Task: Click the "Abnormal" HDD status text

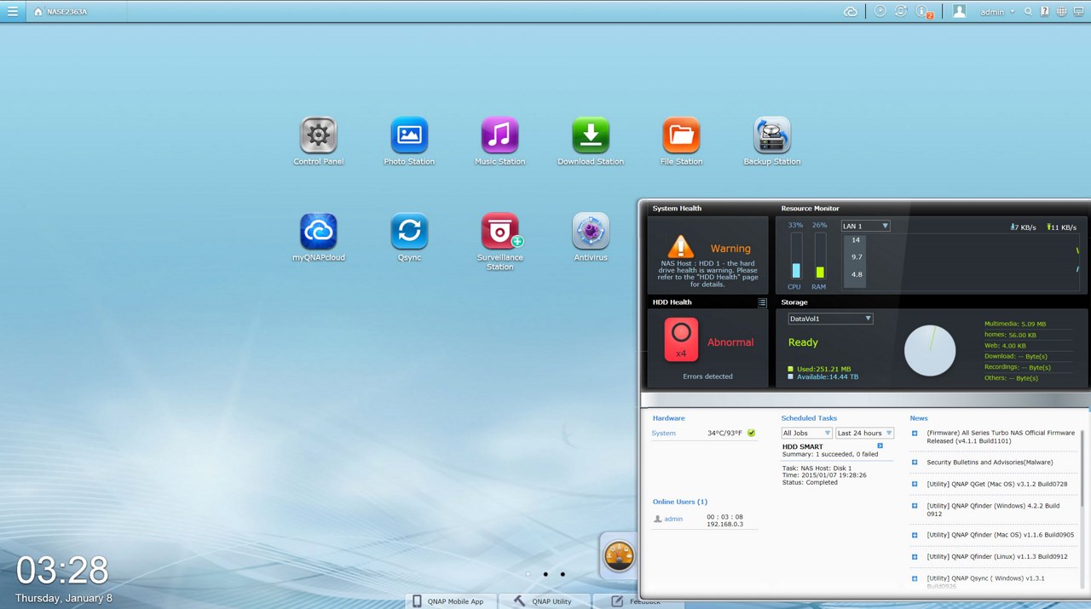Action: pyautogui.click(x=730, y=342)
